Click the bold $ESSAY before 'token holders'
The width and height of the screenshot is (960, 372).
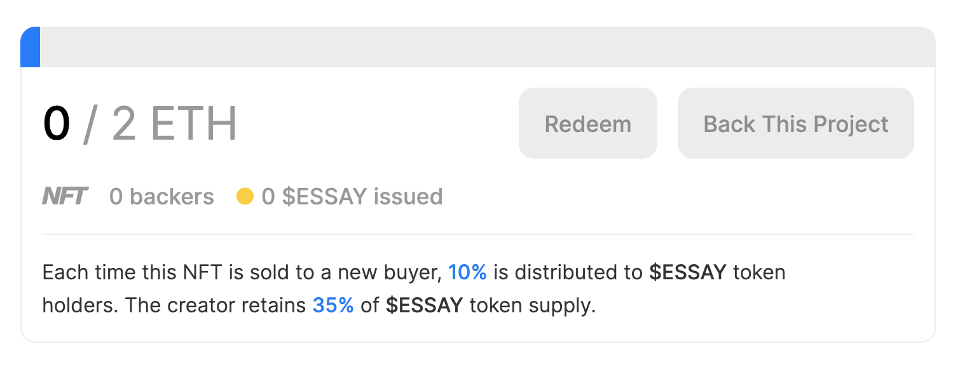688,273
